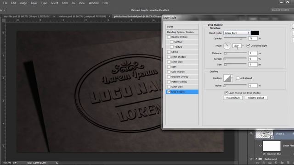Image resolution: width=294 pixels, height=165 pixels.
Task: Expand the Background layer group
Action: [256, 159]
